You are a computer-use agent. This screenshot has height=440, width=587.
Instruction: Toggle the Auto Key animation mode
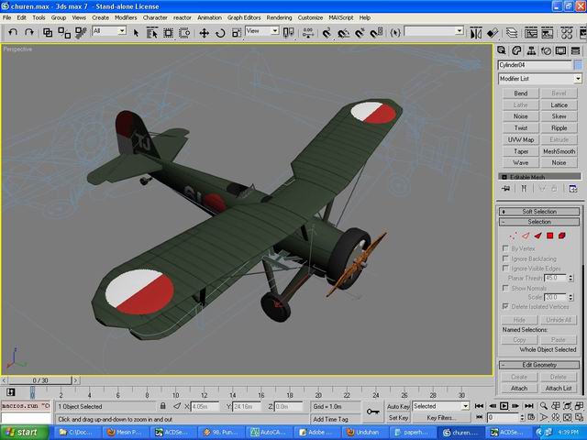398,406
